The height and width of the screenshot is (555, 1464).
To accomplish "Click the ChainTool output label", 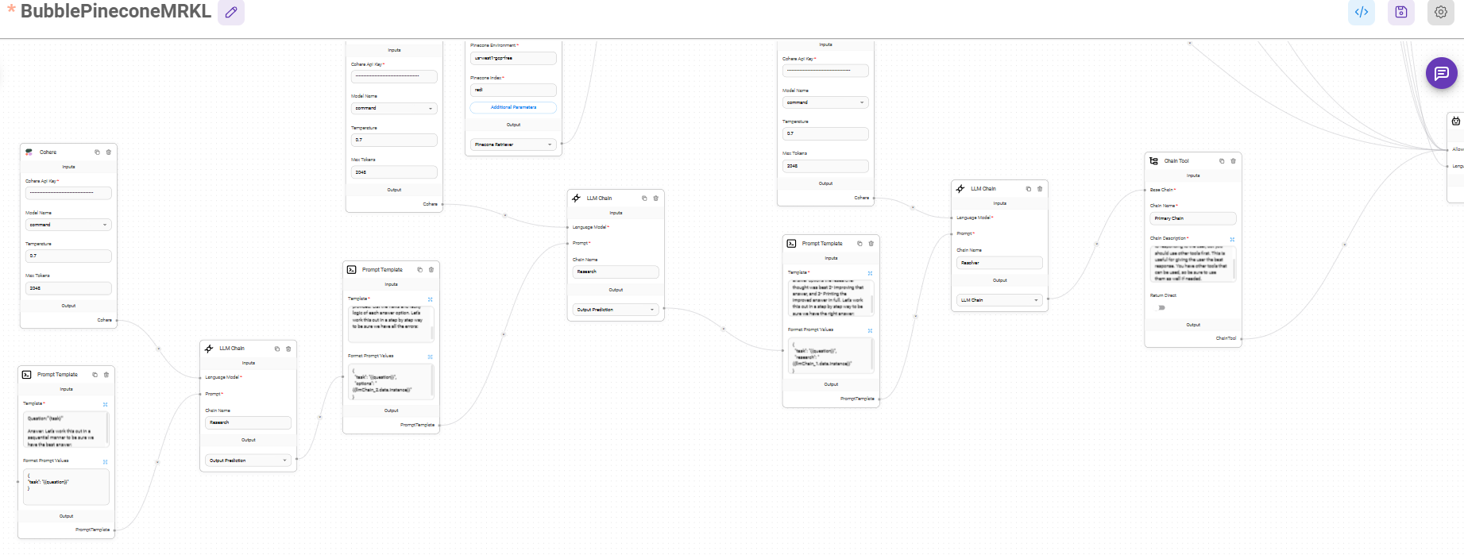I will (x=1226, y=338).
